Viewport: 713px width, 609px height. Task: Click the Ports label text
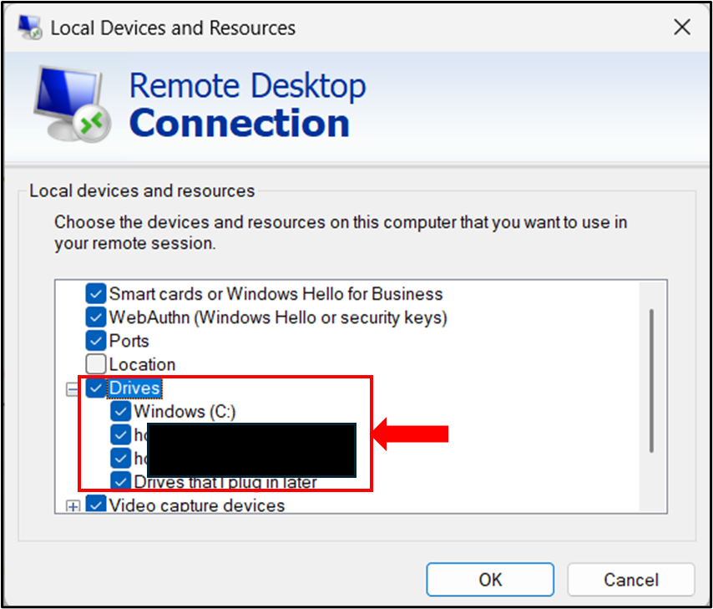pos(131,340)
